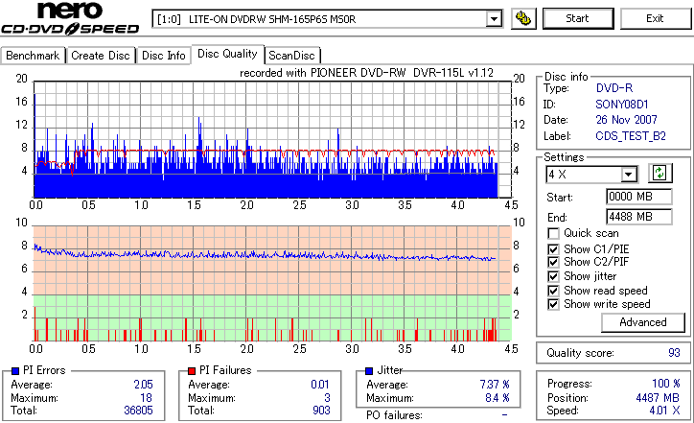
Task: Click the PI Errors total 36805
Action: [138, 411]
